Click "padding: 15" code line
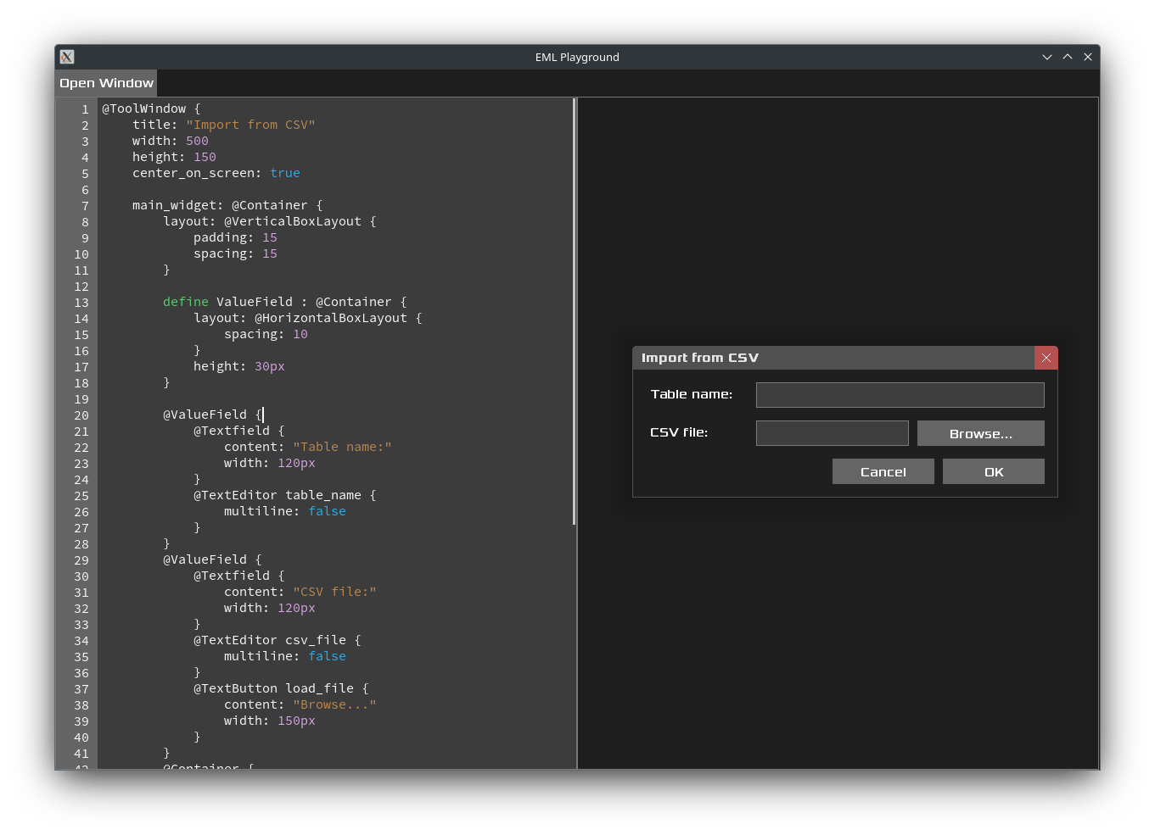1155x835 pixels. point(235,237)
